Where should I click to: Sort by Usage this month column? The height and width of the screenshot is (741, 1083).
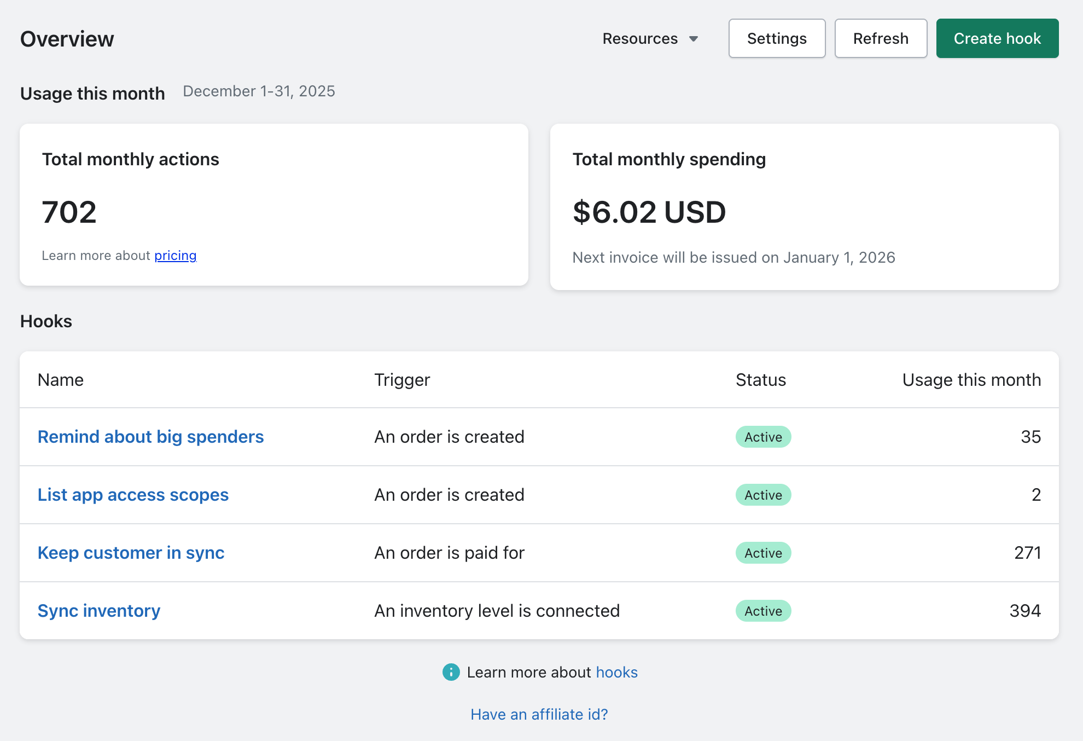971,379
